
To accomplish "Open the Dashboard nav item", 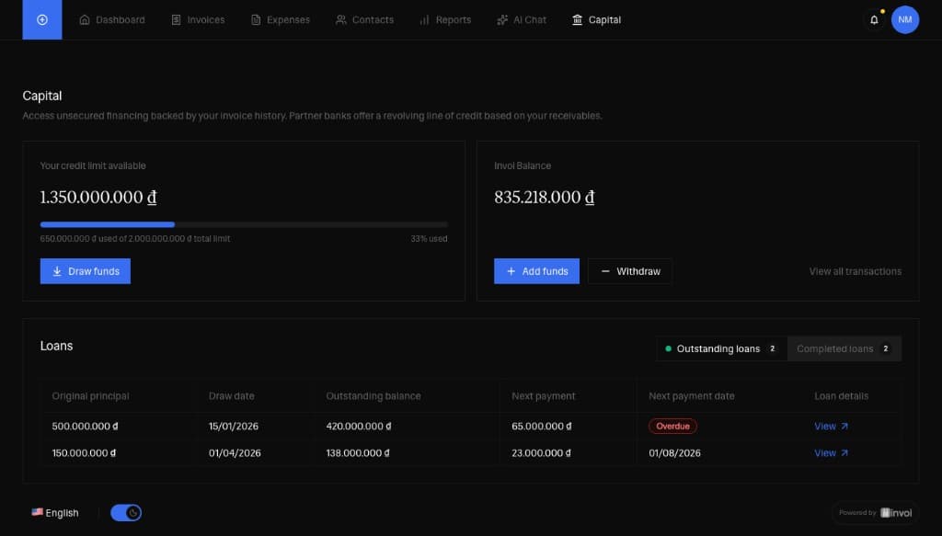I will tap(111, 20).
